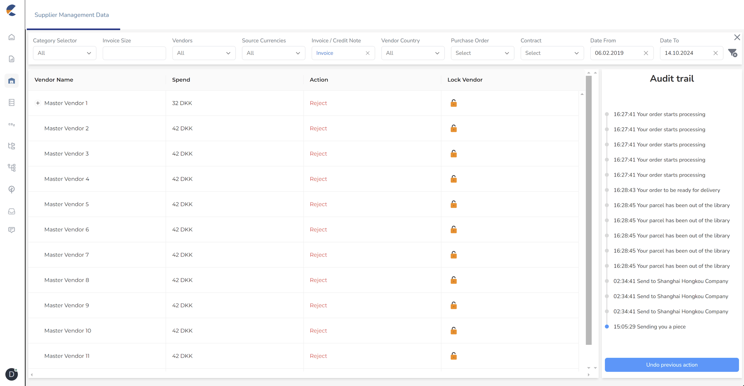Click Reject on Master Vendor 3

318,154
